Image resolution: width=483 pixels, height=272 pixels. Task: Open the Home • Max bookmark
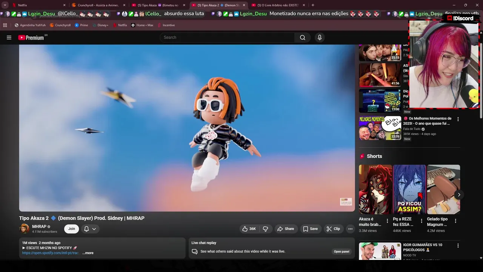(142, 25)
